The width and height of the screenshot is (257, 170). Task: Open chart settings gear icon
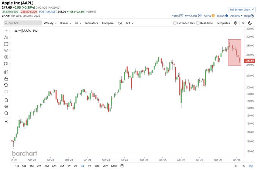coord(235,23)
